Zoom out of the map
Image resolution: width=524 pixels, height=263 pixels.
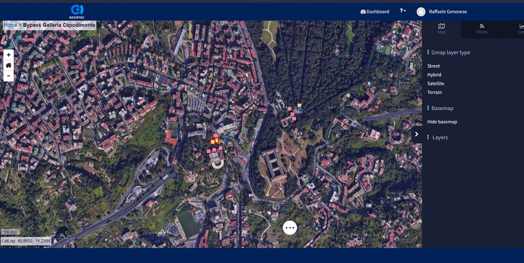click(x=9, y=76)
